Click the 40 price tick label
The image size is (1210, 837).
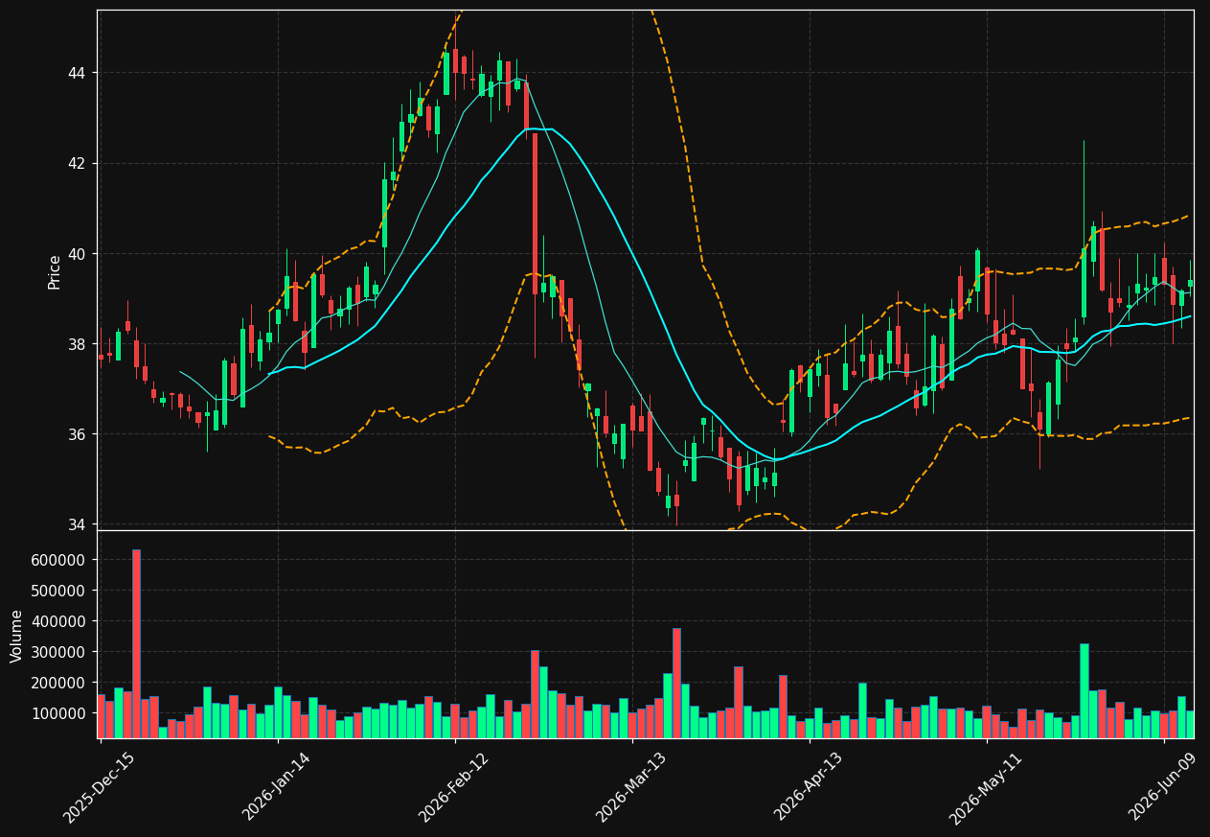[77, 254]
